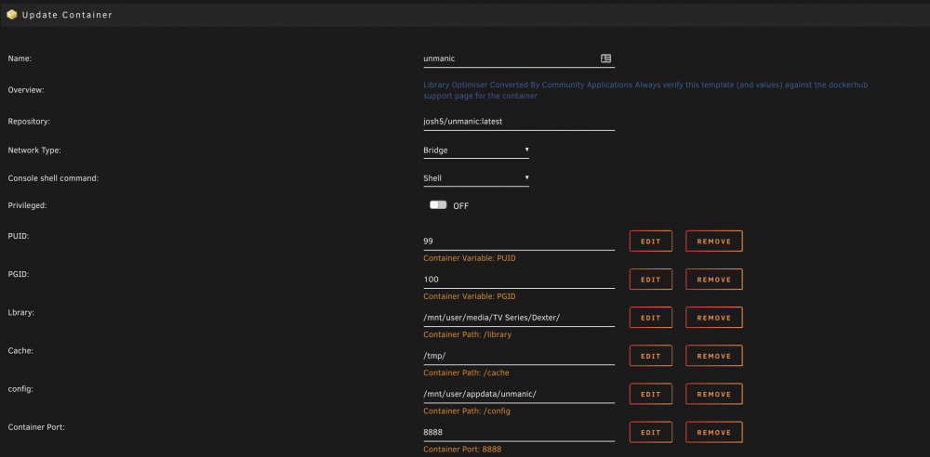
Task: Focus the PUID field with value 99
Action: 519,242
